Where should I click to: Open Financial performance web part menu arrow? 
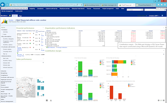[x=43, y=28]
